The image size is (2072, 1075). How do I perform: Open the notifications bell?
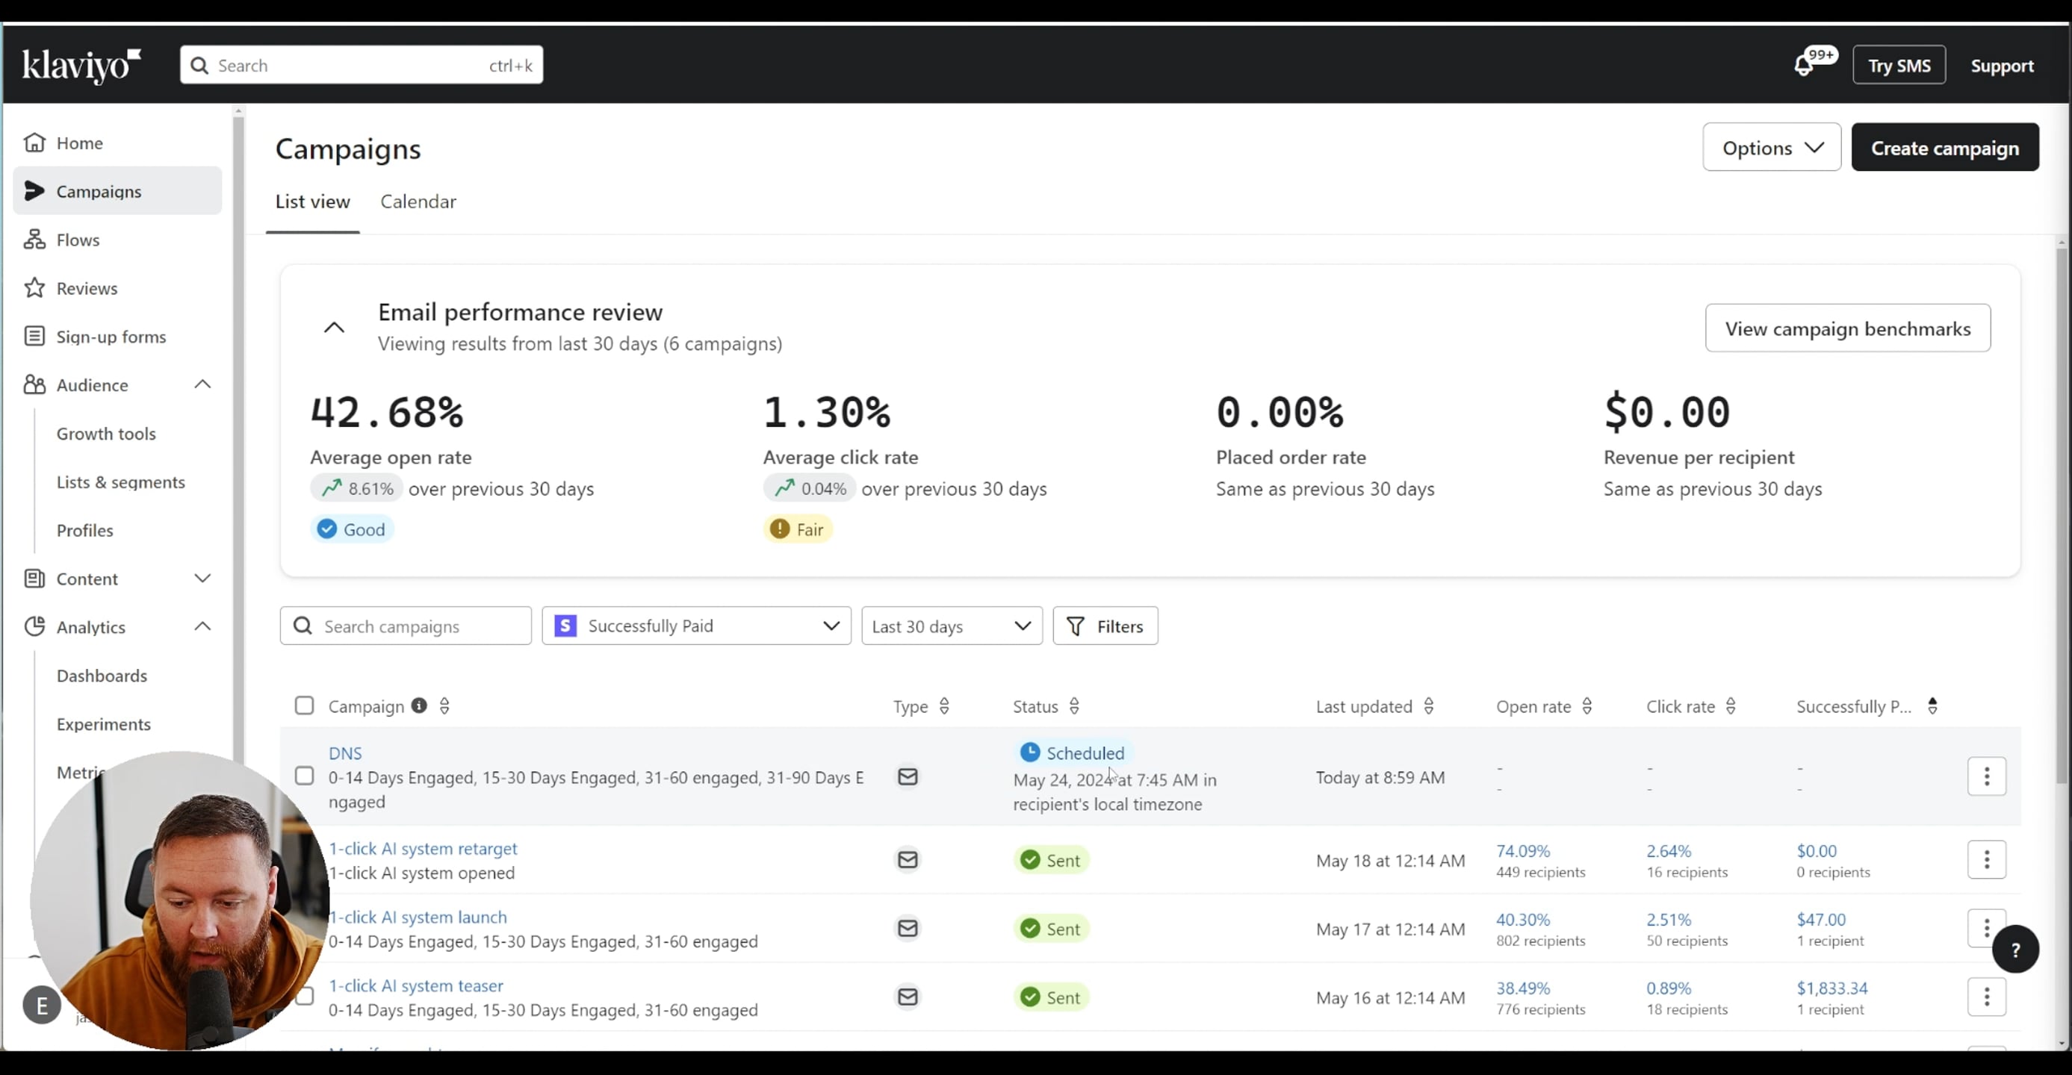tap(1803, 66)
